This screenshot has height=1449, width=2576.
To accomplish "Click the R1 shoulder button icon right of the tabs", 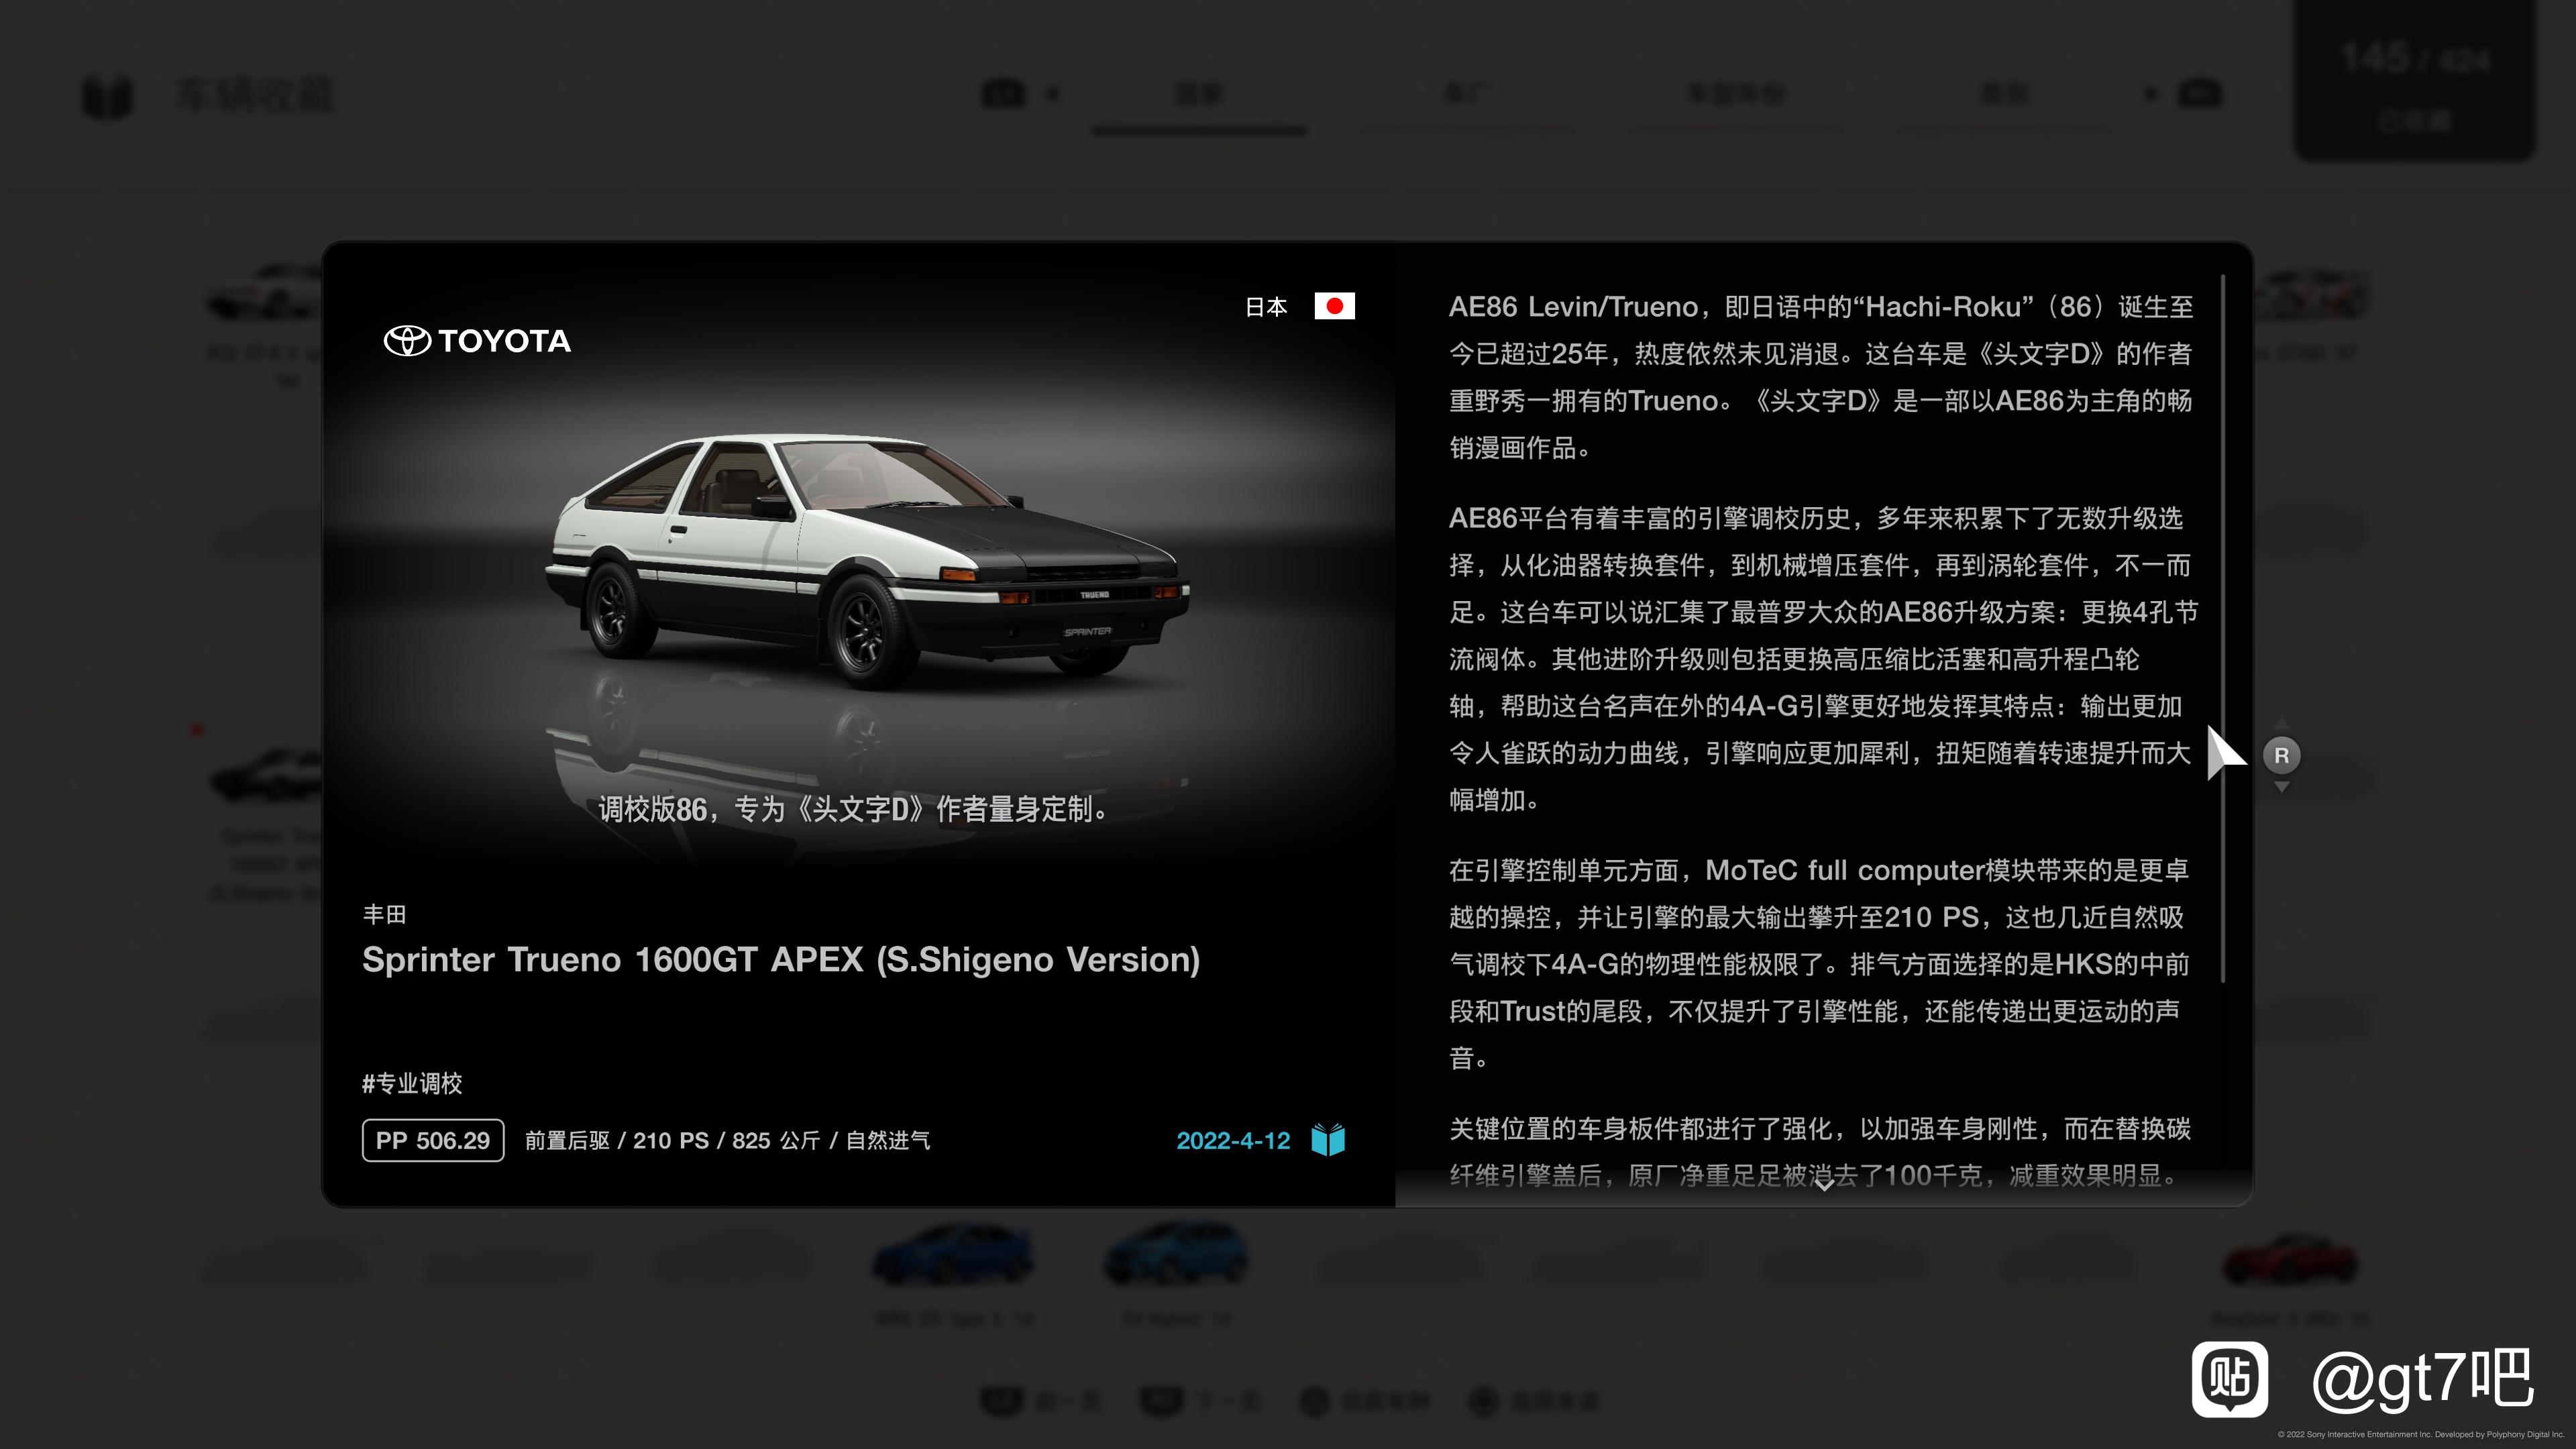I will (x=2199, y=94).
